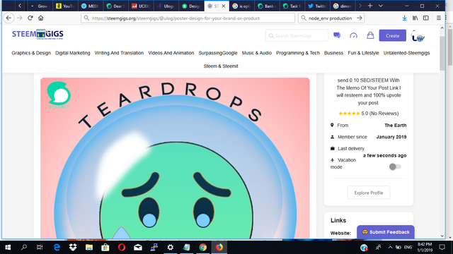Screen dimensions: 453x254
Task: Open Music & Audio category
Action: click(x=256, y=53)
